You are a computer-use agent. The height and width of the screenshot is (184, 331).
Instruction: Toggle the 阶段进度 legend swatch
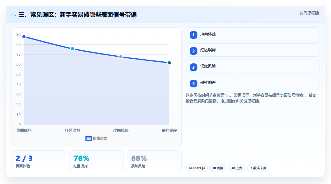(88, 138)
